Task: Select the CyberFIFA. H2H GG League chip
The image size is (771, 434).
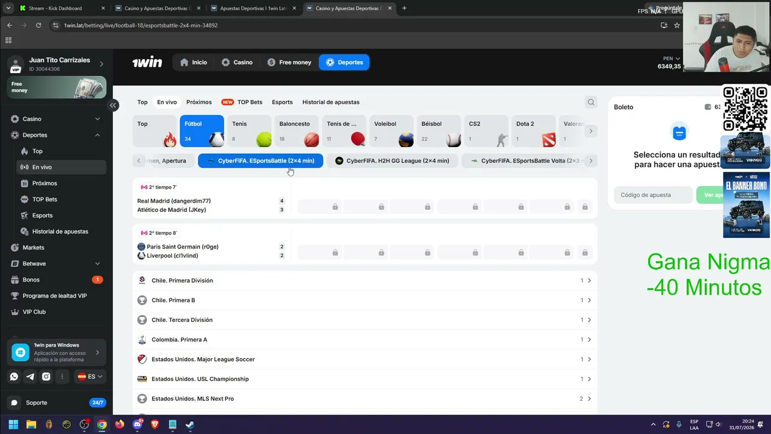Action: tap(392, 161)
